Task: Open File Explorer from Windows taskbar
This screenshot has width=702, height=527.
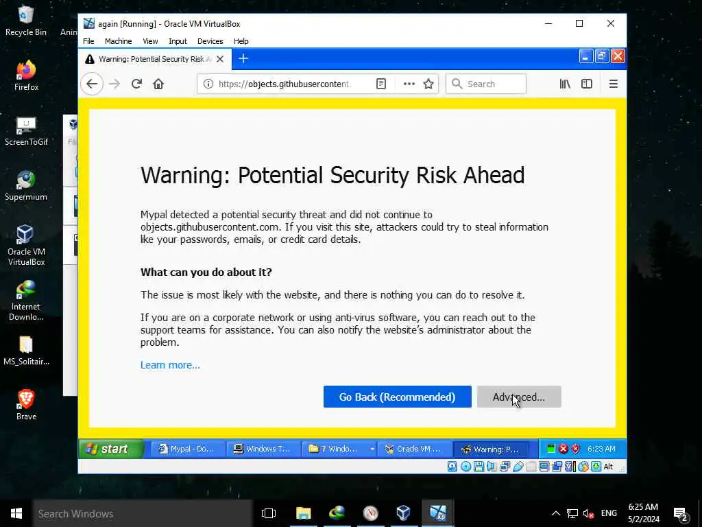Action: pos(303,513)
